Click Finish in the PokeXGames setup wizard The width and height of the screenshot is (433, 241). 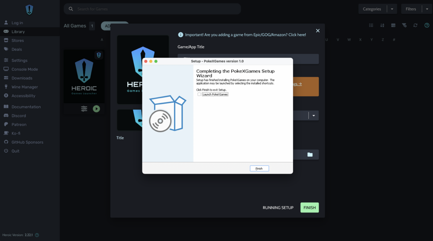point(259,168)
